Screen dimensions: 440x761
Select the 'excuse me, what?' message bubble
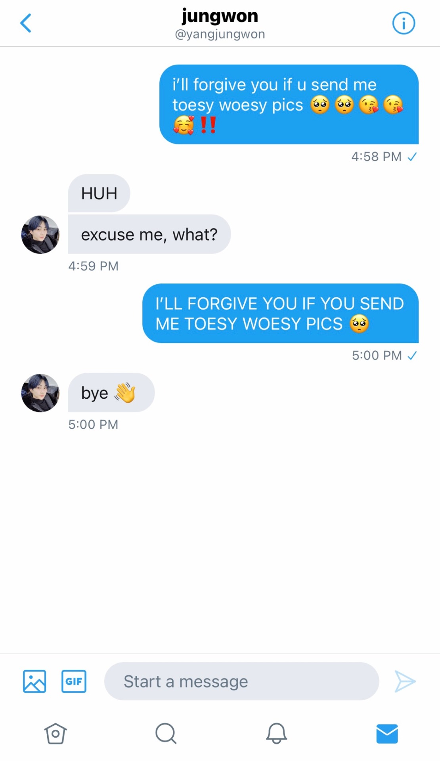149,234
